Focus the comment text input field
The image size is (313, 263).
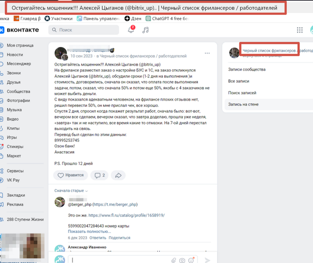pos(132,260)
